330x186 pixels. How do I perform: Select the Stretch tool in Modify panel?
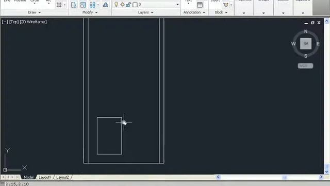[74, 5]
